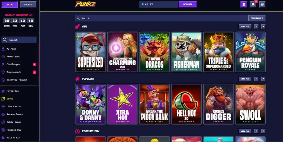Select the Casino tab
283x142 pixels.
[x=10, y=5]
